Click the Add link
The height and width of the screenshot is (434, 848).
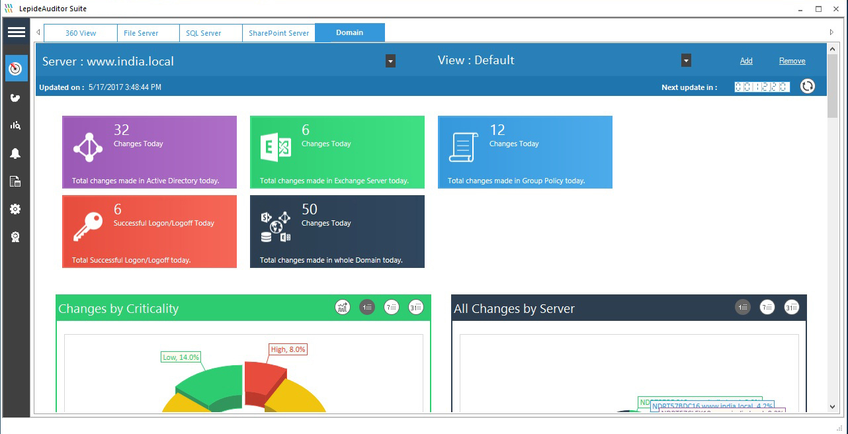click(x=746, y=61)
